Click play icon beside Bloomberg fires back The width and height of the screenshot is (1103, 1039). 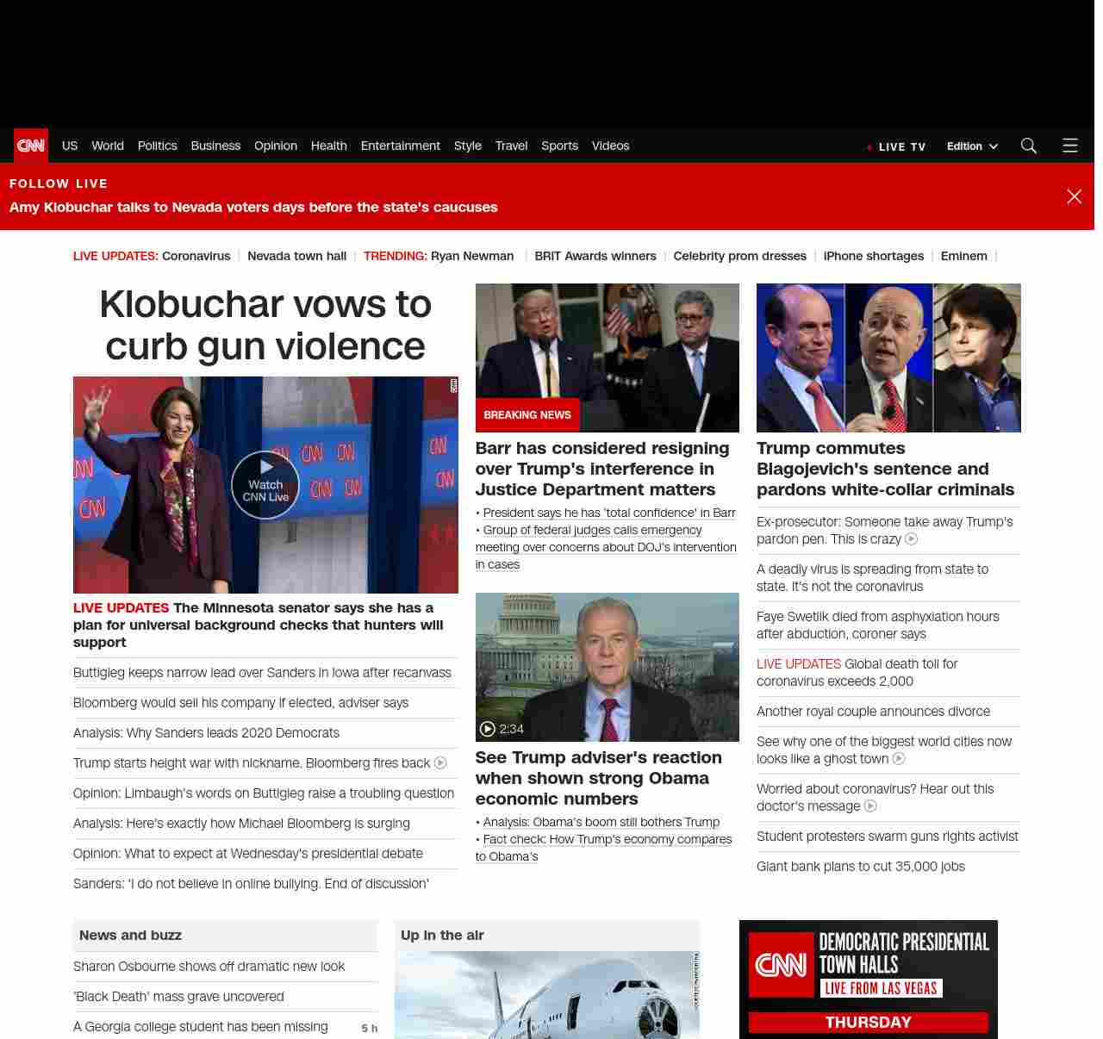(440, 763)
